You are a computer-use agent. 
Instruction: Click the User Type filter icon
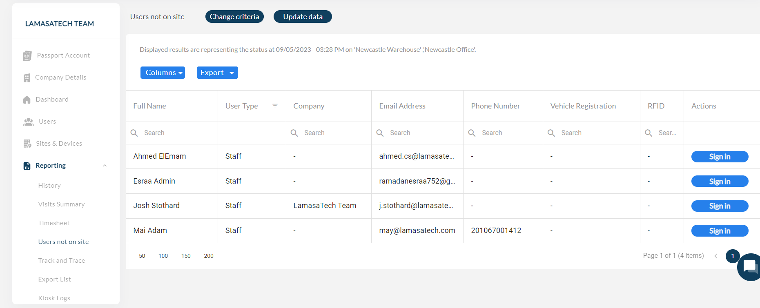point(275,106)
